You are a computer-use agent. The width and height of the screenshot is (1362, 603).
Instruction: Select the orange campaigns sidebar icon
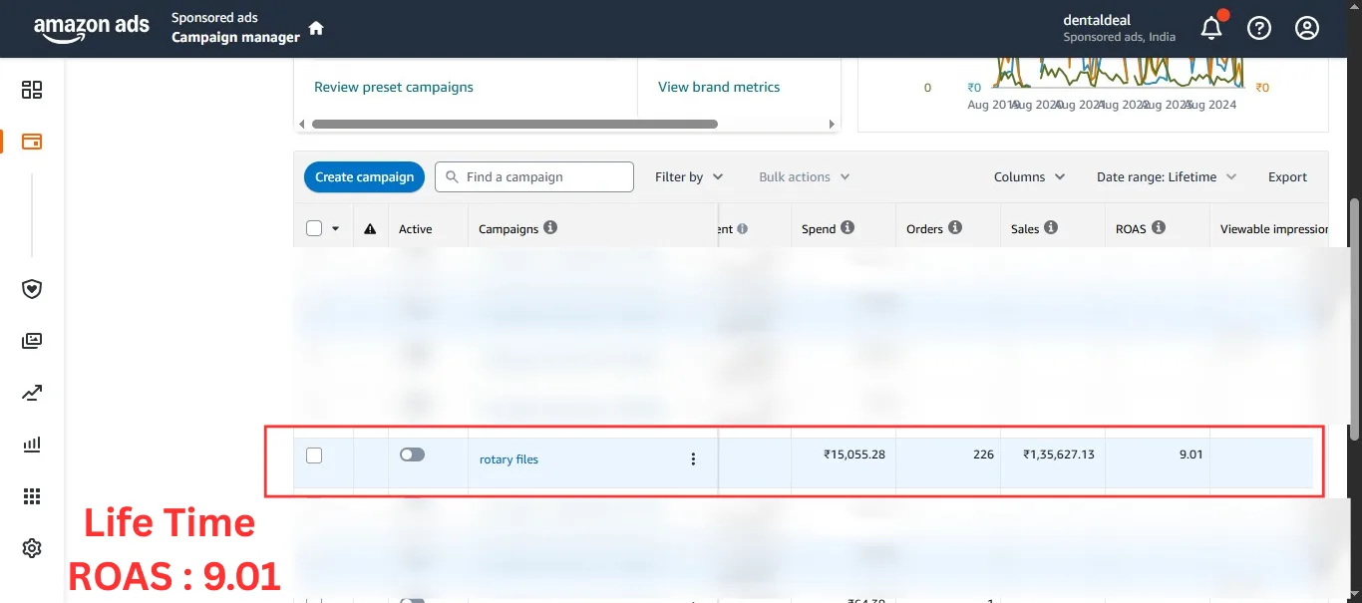click(32, 142)
